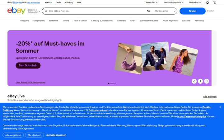224x140 pixels.
Task: Open the notifications bell icon
Action: coord(208,2)
